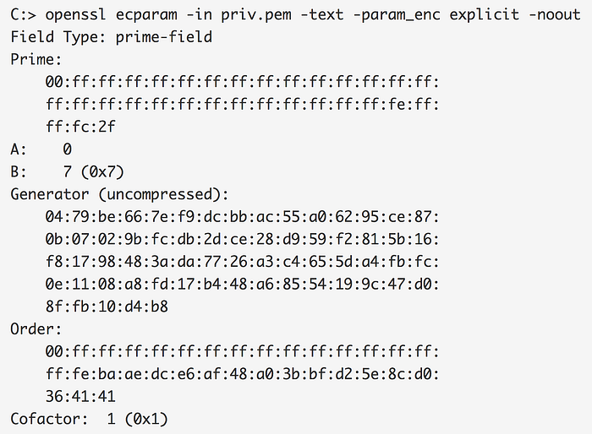Click the '8f:fb:10:d4:b8' Generator ending line
The width and height of the screenshot is (592, 434).
pyautogui.click(x=107, y=307)
